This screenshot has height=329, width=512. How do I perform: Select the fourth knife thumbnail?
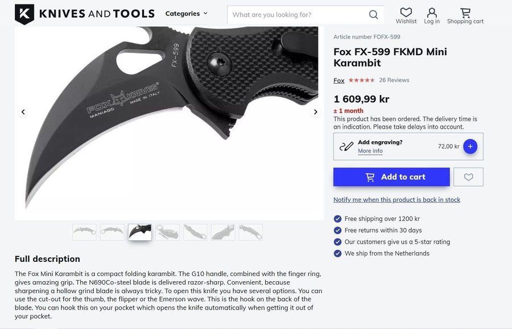168,232
